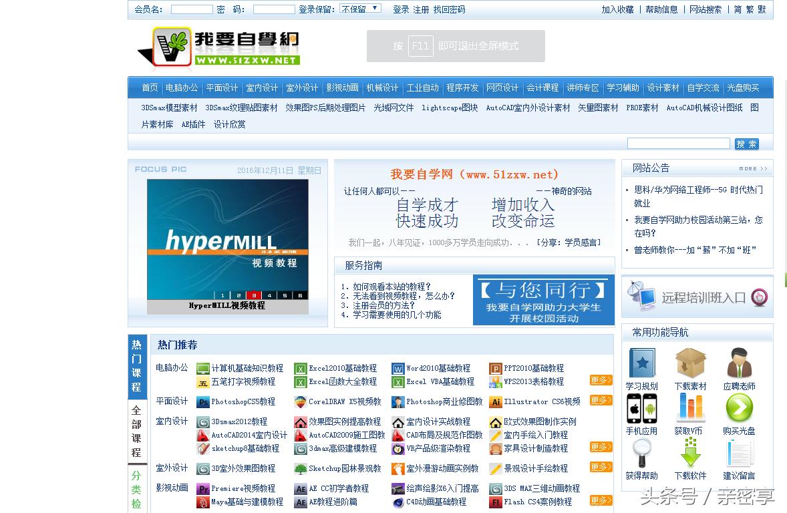Click slide number 1 in focus picture
The height and width of the screenshot is (513, 787).
click(x=222, y=295)
